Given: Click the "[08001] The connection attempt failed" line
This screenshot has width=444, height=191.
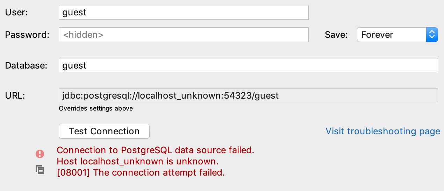Looking at the screenshot, I should pos(141,172).
